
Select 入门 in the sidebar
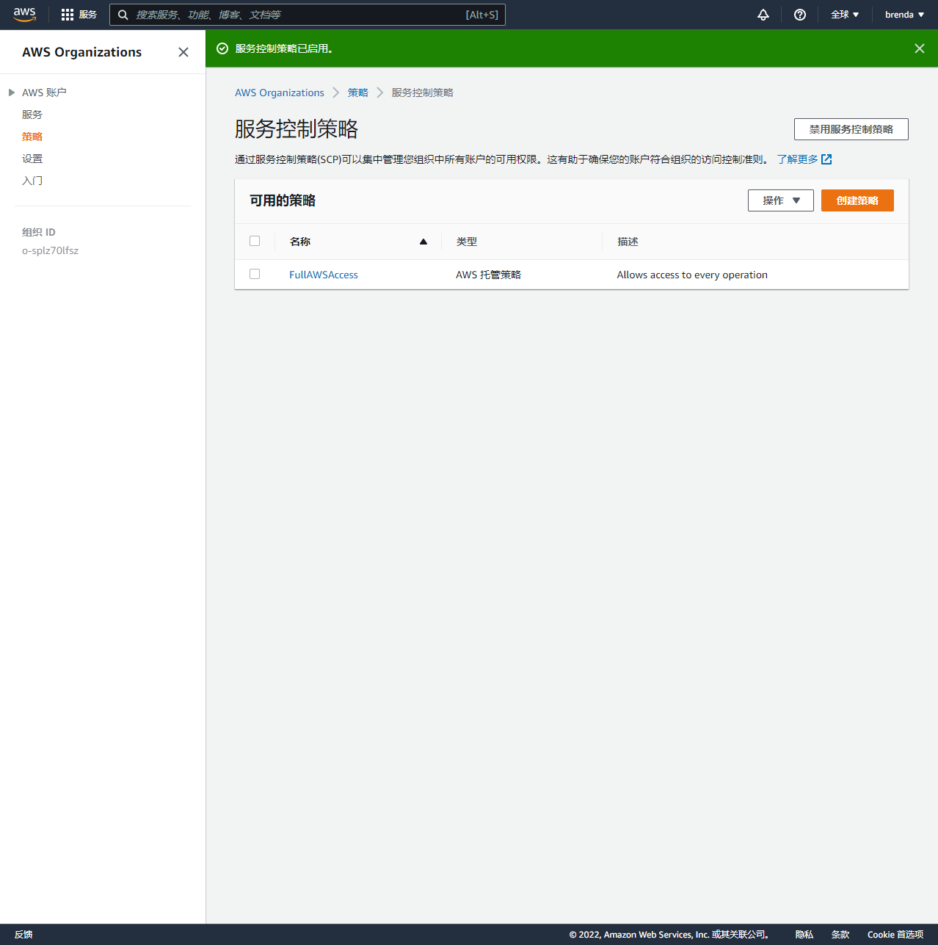click(32, 181)
